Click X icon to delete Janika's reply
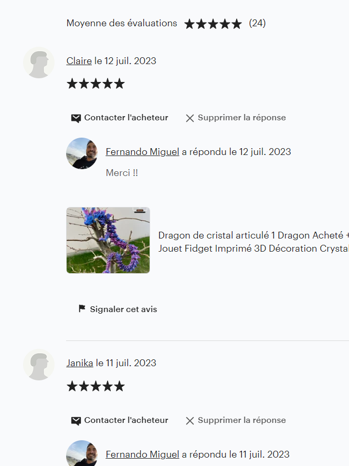The width and height of the screenshot is (349, 466). [x=190, y=421]
